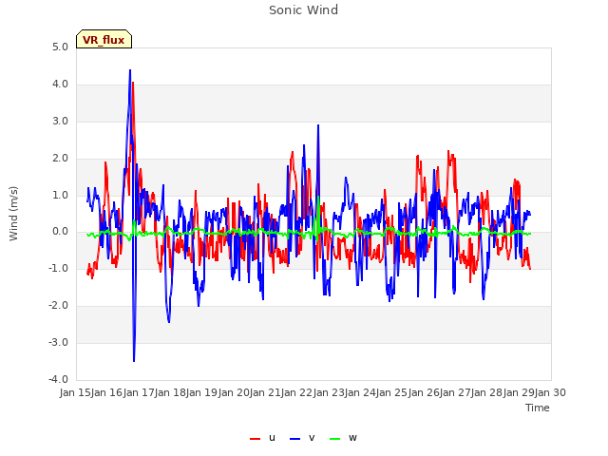The width and height of the screenshot is (608, 456).
Task: Click the Jan 18 x-axis label
Action: [x=170, y=392]
